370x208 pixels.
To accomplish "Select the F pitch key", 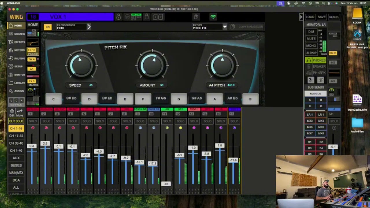I will tap(143, 99).
